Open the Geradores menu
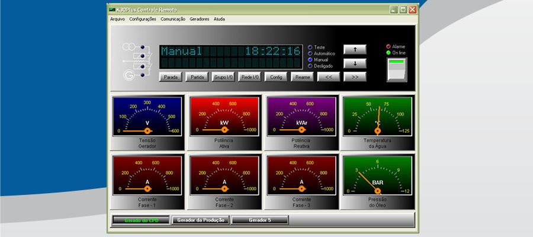 [200, 19]
